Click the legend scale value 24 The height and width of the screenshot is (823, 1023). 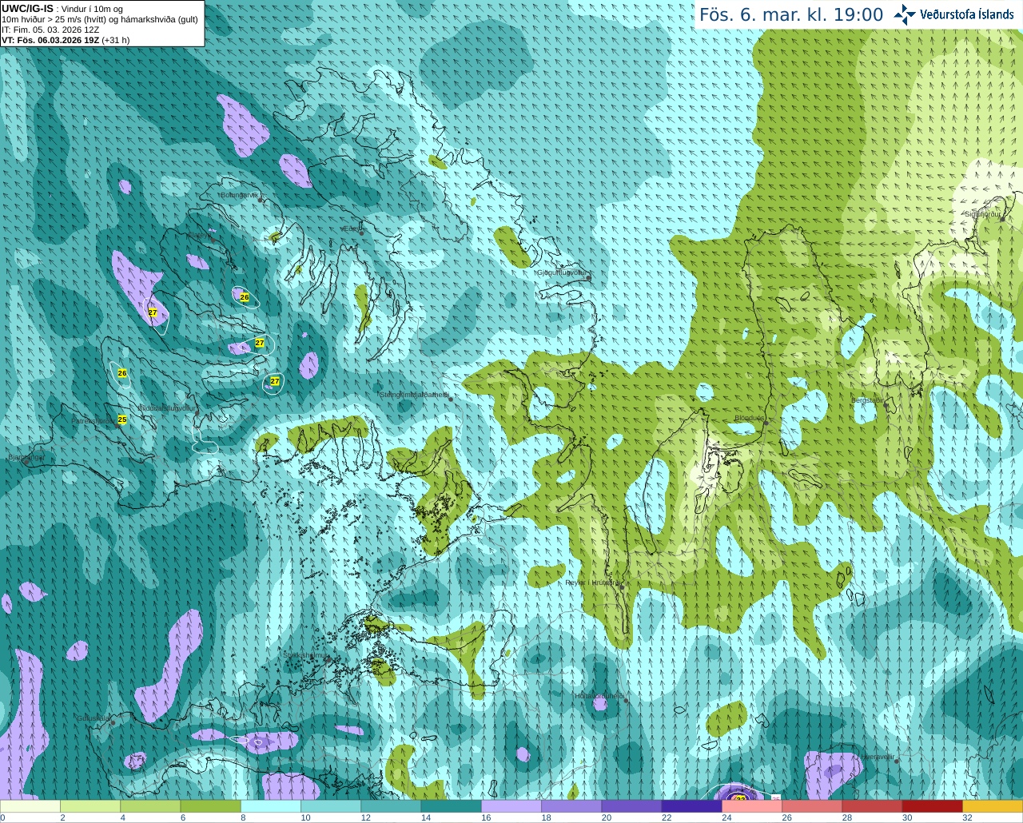(x=726, y=817)
